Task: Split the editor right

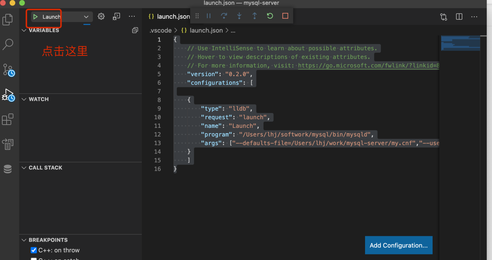Action: (x=459, y=16)
